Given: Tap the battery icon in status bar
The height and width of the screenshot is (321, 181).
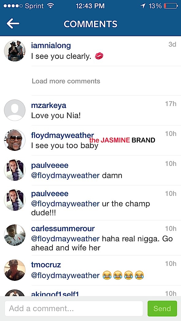Looking at the screenshot, I should [171, 6].
